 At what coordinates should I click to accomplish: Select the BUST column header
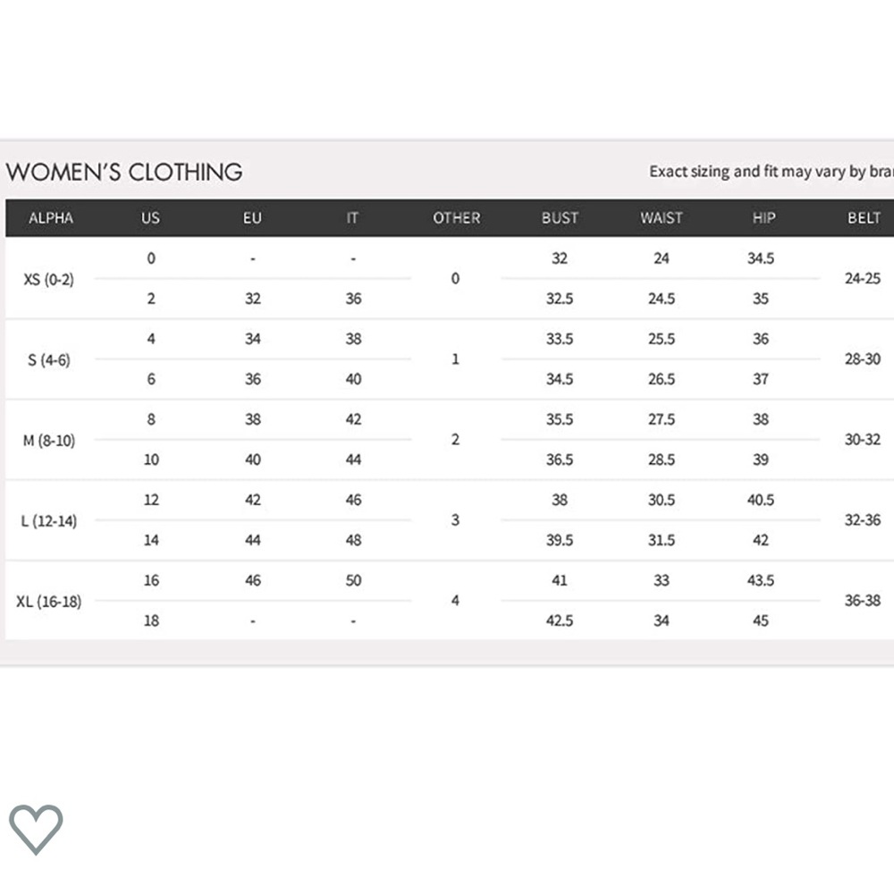[560, 218]
